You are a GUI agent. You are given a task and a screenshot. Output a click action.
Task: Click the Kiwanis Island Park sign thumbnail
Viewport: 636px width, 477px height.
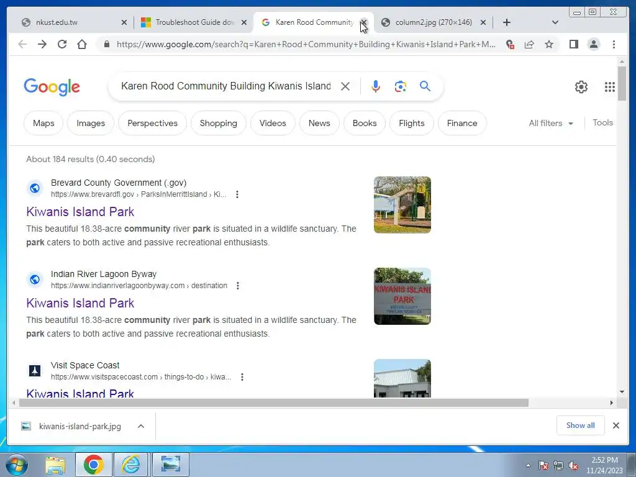coord(402,296)
